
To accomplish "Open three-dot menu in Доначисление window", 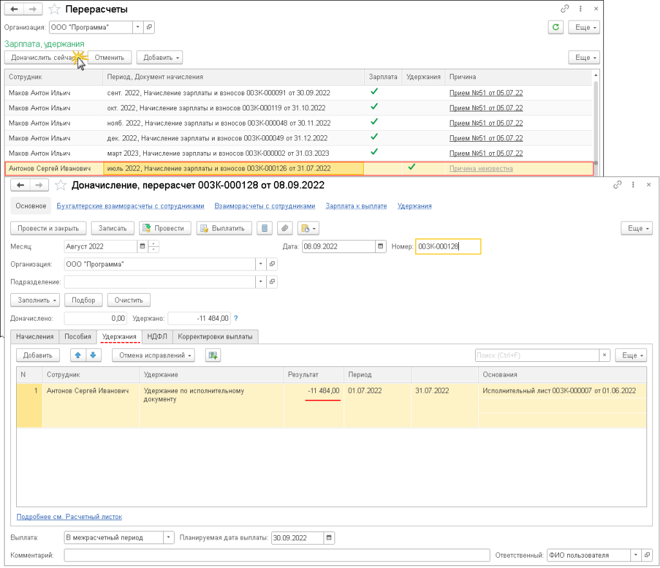I will 633,185.
